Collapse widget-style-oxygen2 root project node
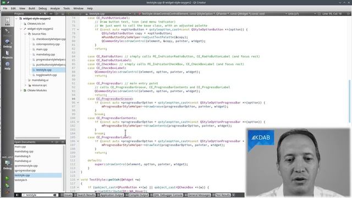Image resolution: width=352 pixels, height=198 pixels. pyautogui.click(x=16, y=18)
